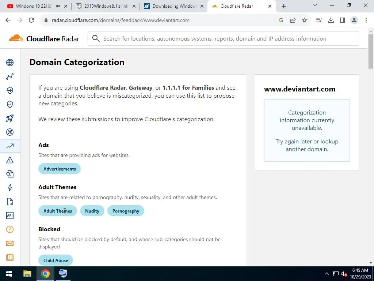Image resolution: width=374 pixels, height=281 pixels.
Task: Click the Blocked section heading
Action: point(49,229)
